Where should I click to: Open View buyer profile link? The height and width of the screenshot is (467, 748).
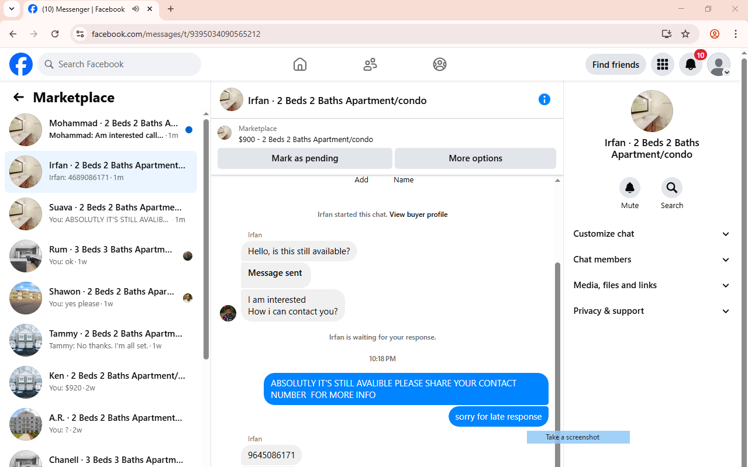tap(419, 215)
